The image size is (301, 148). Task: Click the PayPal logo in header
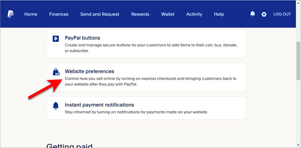(11, 14)
